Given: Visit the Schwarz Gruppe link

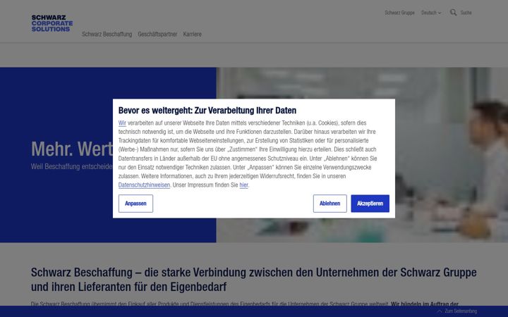Looking at the screenshot, I should click(399, 13).
